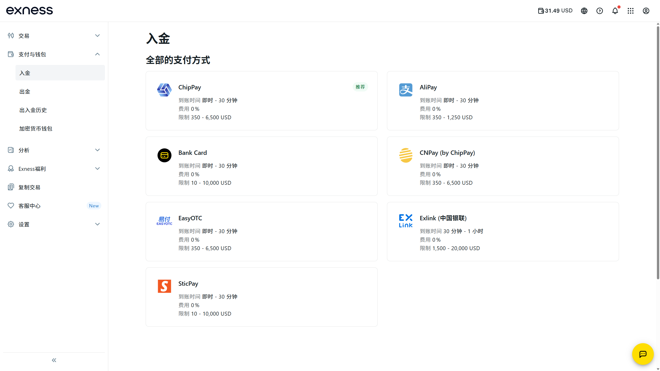Click the SticPay logo icon
660x371 pixels.
click(164, 286)
